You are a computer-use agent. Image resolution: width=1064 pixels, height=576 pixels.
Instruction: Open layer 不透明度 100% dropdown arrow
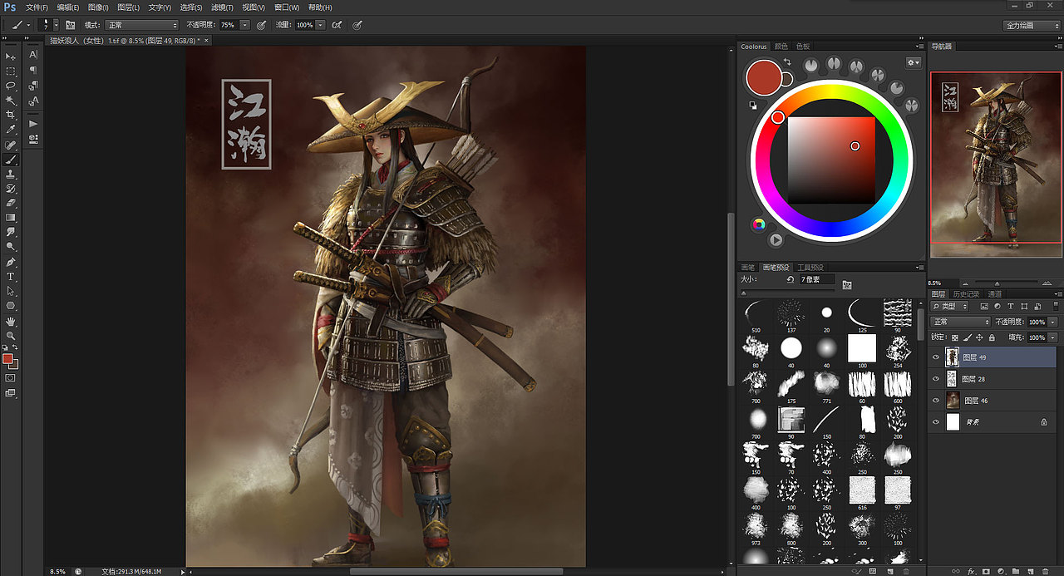[x=1053, y=322]
